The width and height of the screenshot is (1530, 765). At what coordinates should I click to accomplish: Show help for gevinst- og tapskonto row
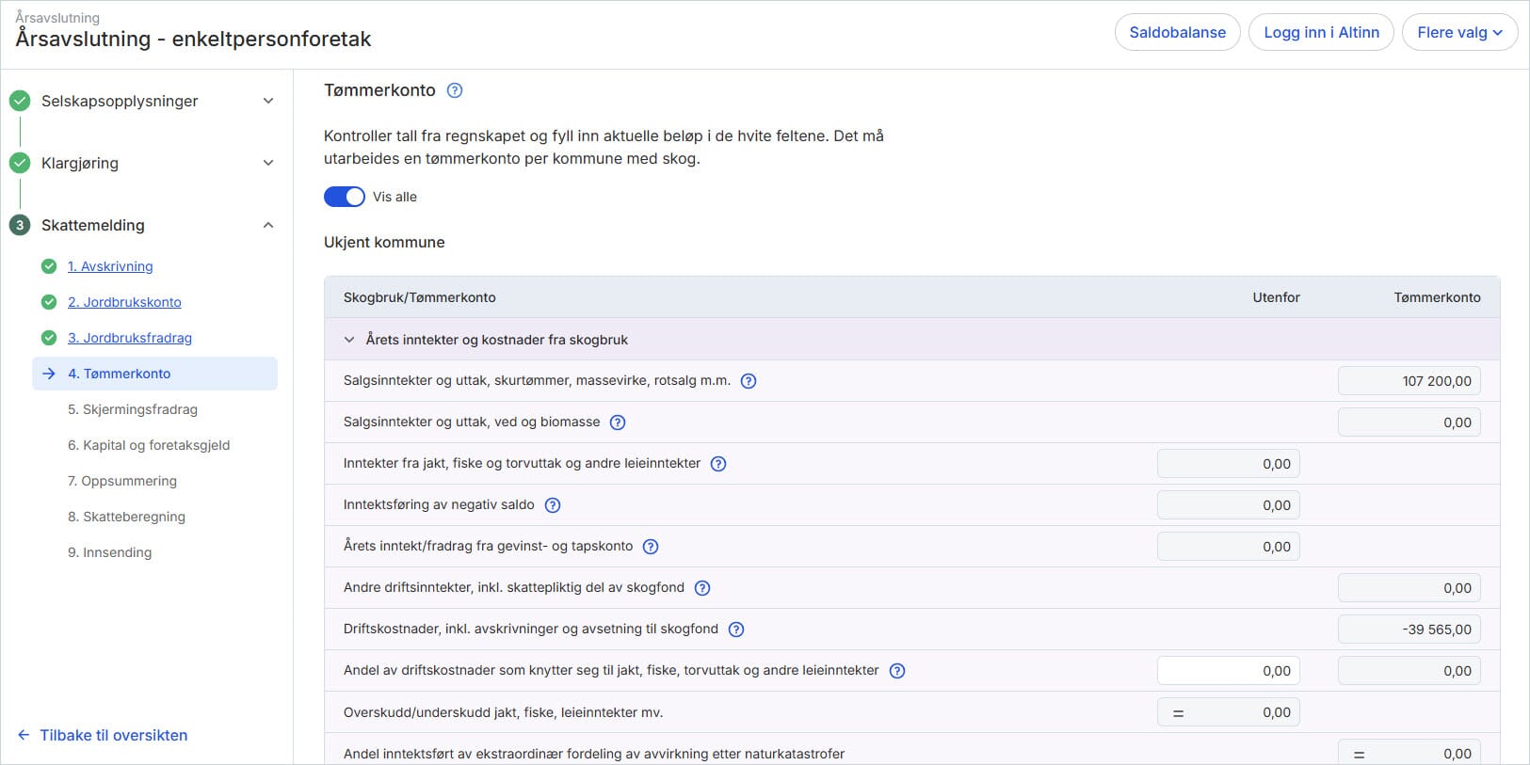(651, 547)
